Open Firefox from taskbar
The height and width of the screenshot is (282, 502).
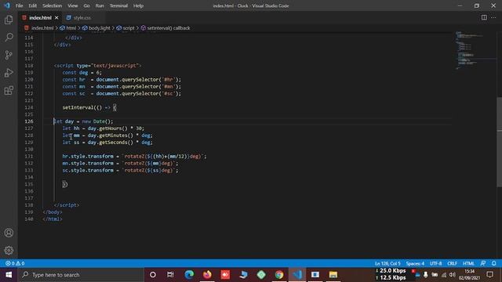click(x=207, y=275)
